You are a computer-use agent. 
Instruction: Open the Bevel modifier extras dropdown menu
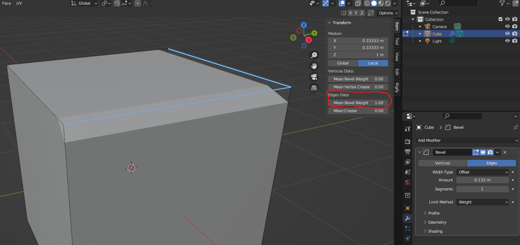click(x=497, y=152)
